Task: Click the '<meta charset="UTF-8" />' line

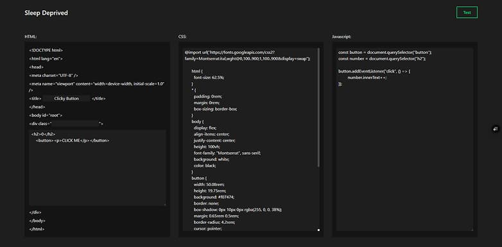Action: pyautogui.click(x=53, y=76)
